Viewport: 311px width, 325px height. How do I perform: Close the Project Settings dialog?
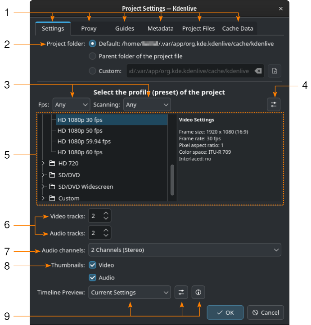coord(281,9)
